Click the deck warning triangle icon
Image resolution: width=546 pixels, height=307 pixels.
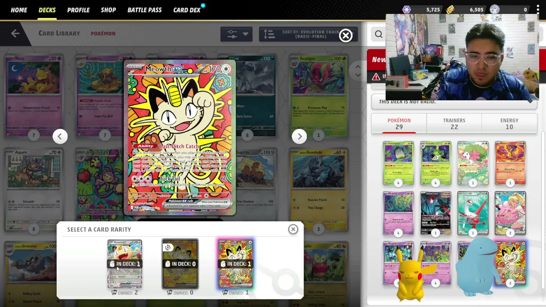[376, 77]
